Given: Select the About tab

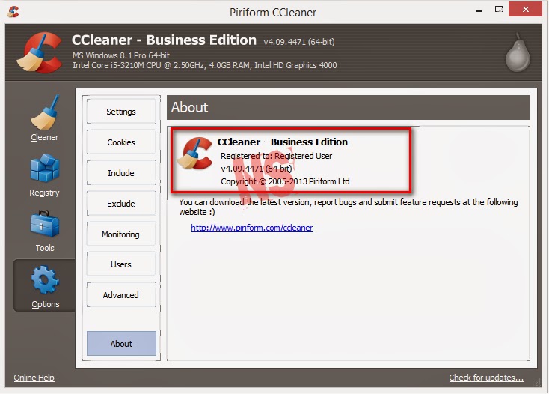Looking at the screenshot, I should coord(121,344).
